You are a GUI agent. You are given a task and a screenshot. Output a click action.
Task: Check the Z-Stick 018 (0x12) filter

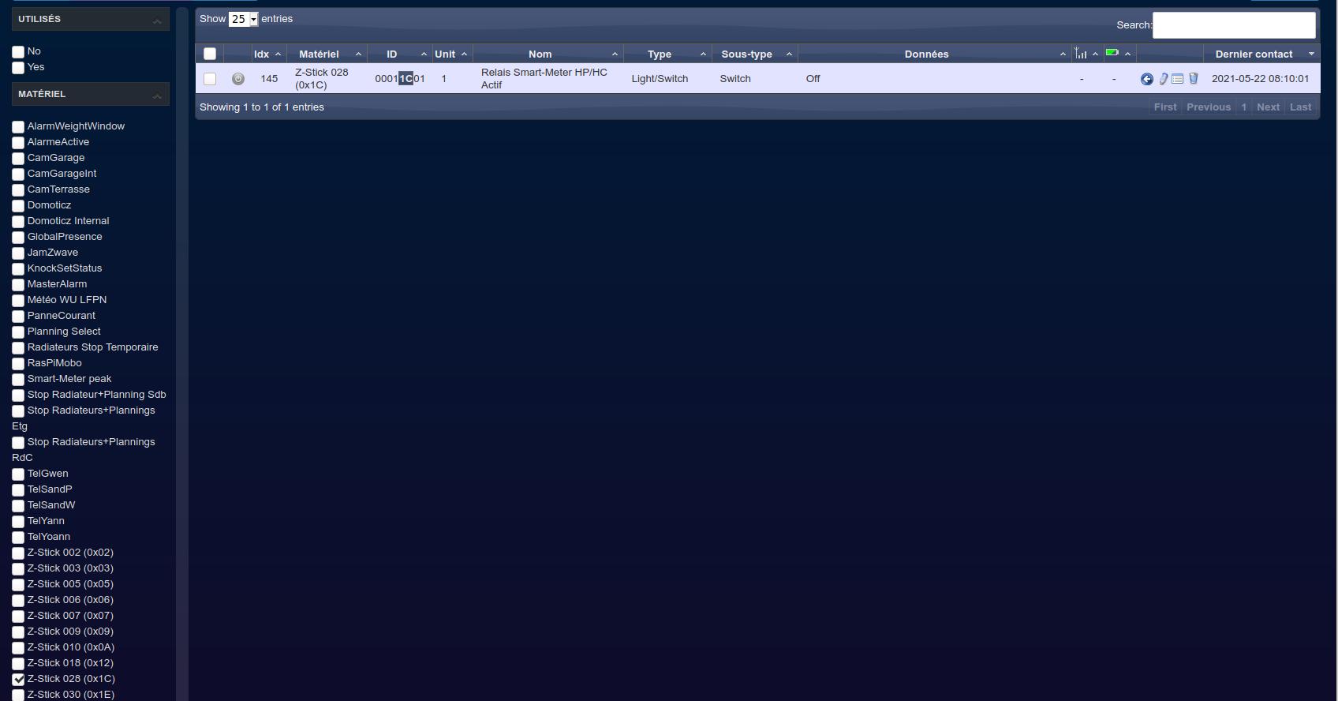tap(18, 664)
